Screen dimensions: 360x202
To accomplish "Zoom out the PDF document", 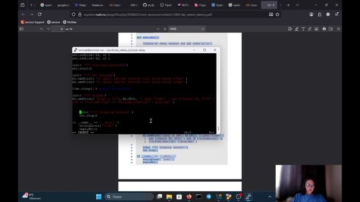I will point(158,29).
